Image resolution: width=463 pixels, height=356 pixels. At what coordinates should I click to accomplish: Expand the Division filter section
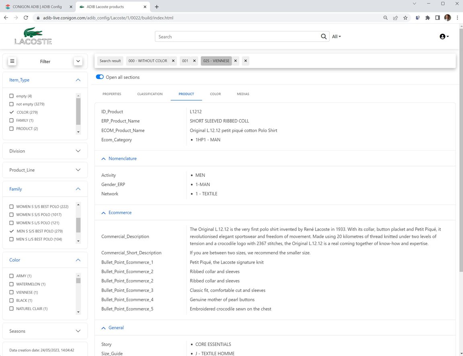tap(78, 151)
